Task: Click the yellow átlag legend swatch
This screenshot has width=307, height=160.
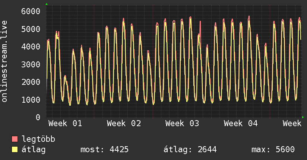Action: pyautogui.click(x=15, y=150)
